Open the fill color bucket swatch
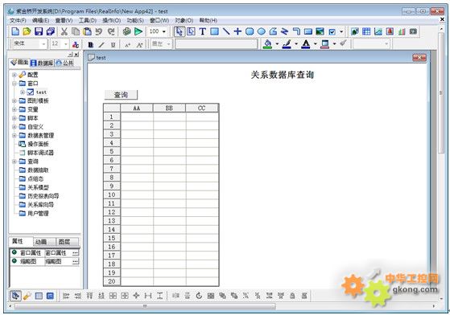This screenshot has height=315, width=450. coord(267,44)
